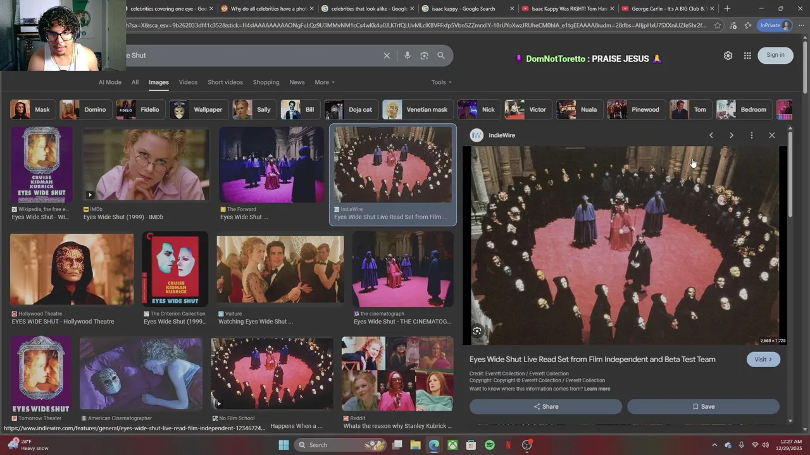Select 'George Carlin' browser tab
This screenshot has height=455, width=810.
click(668, 8)
